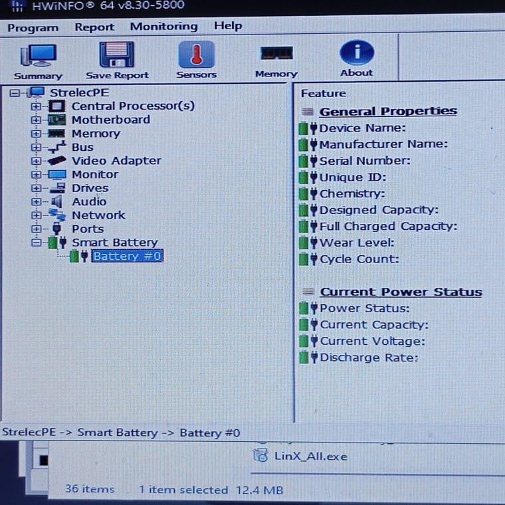Open Sensors thermometer icon
Screen dimensions: 505x505
pos(196,54)
